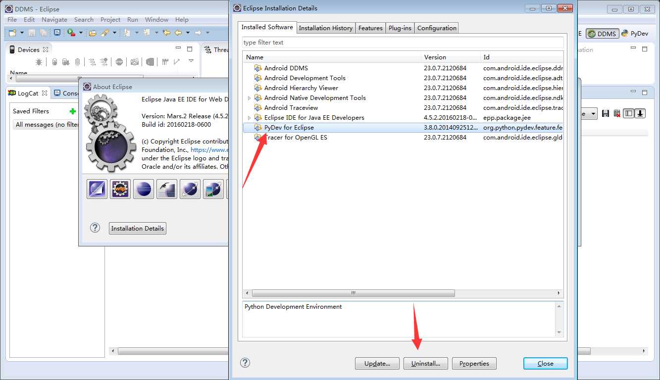
Task: Open the New wizard dropdown arrow
Action: (22, 33)
